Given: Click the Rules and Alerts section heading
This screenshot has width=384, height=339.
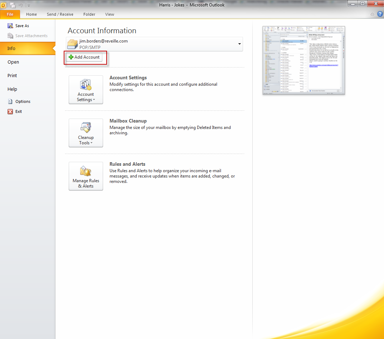Looking at the screenshot, I should click(x=127, y=164).
